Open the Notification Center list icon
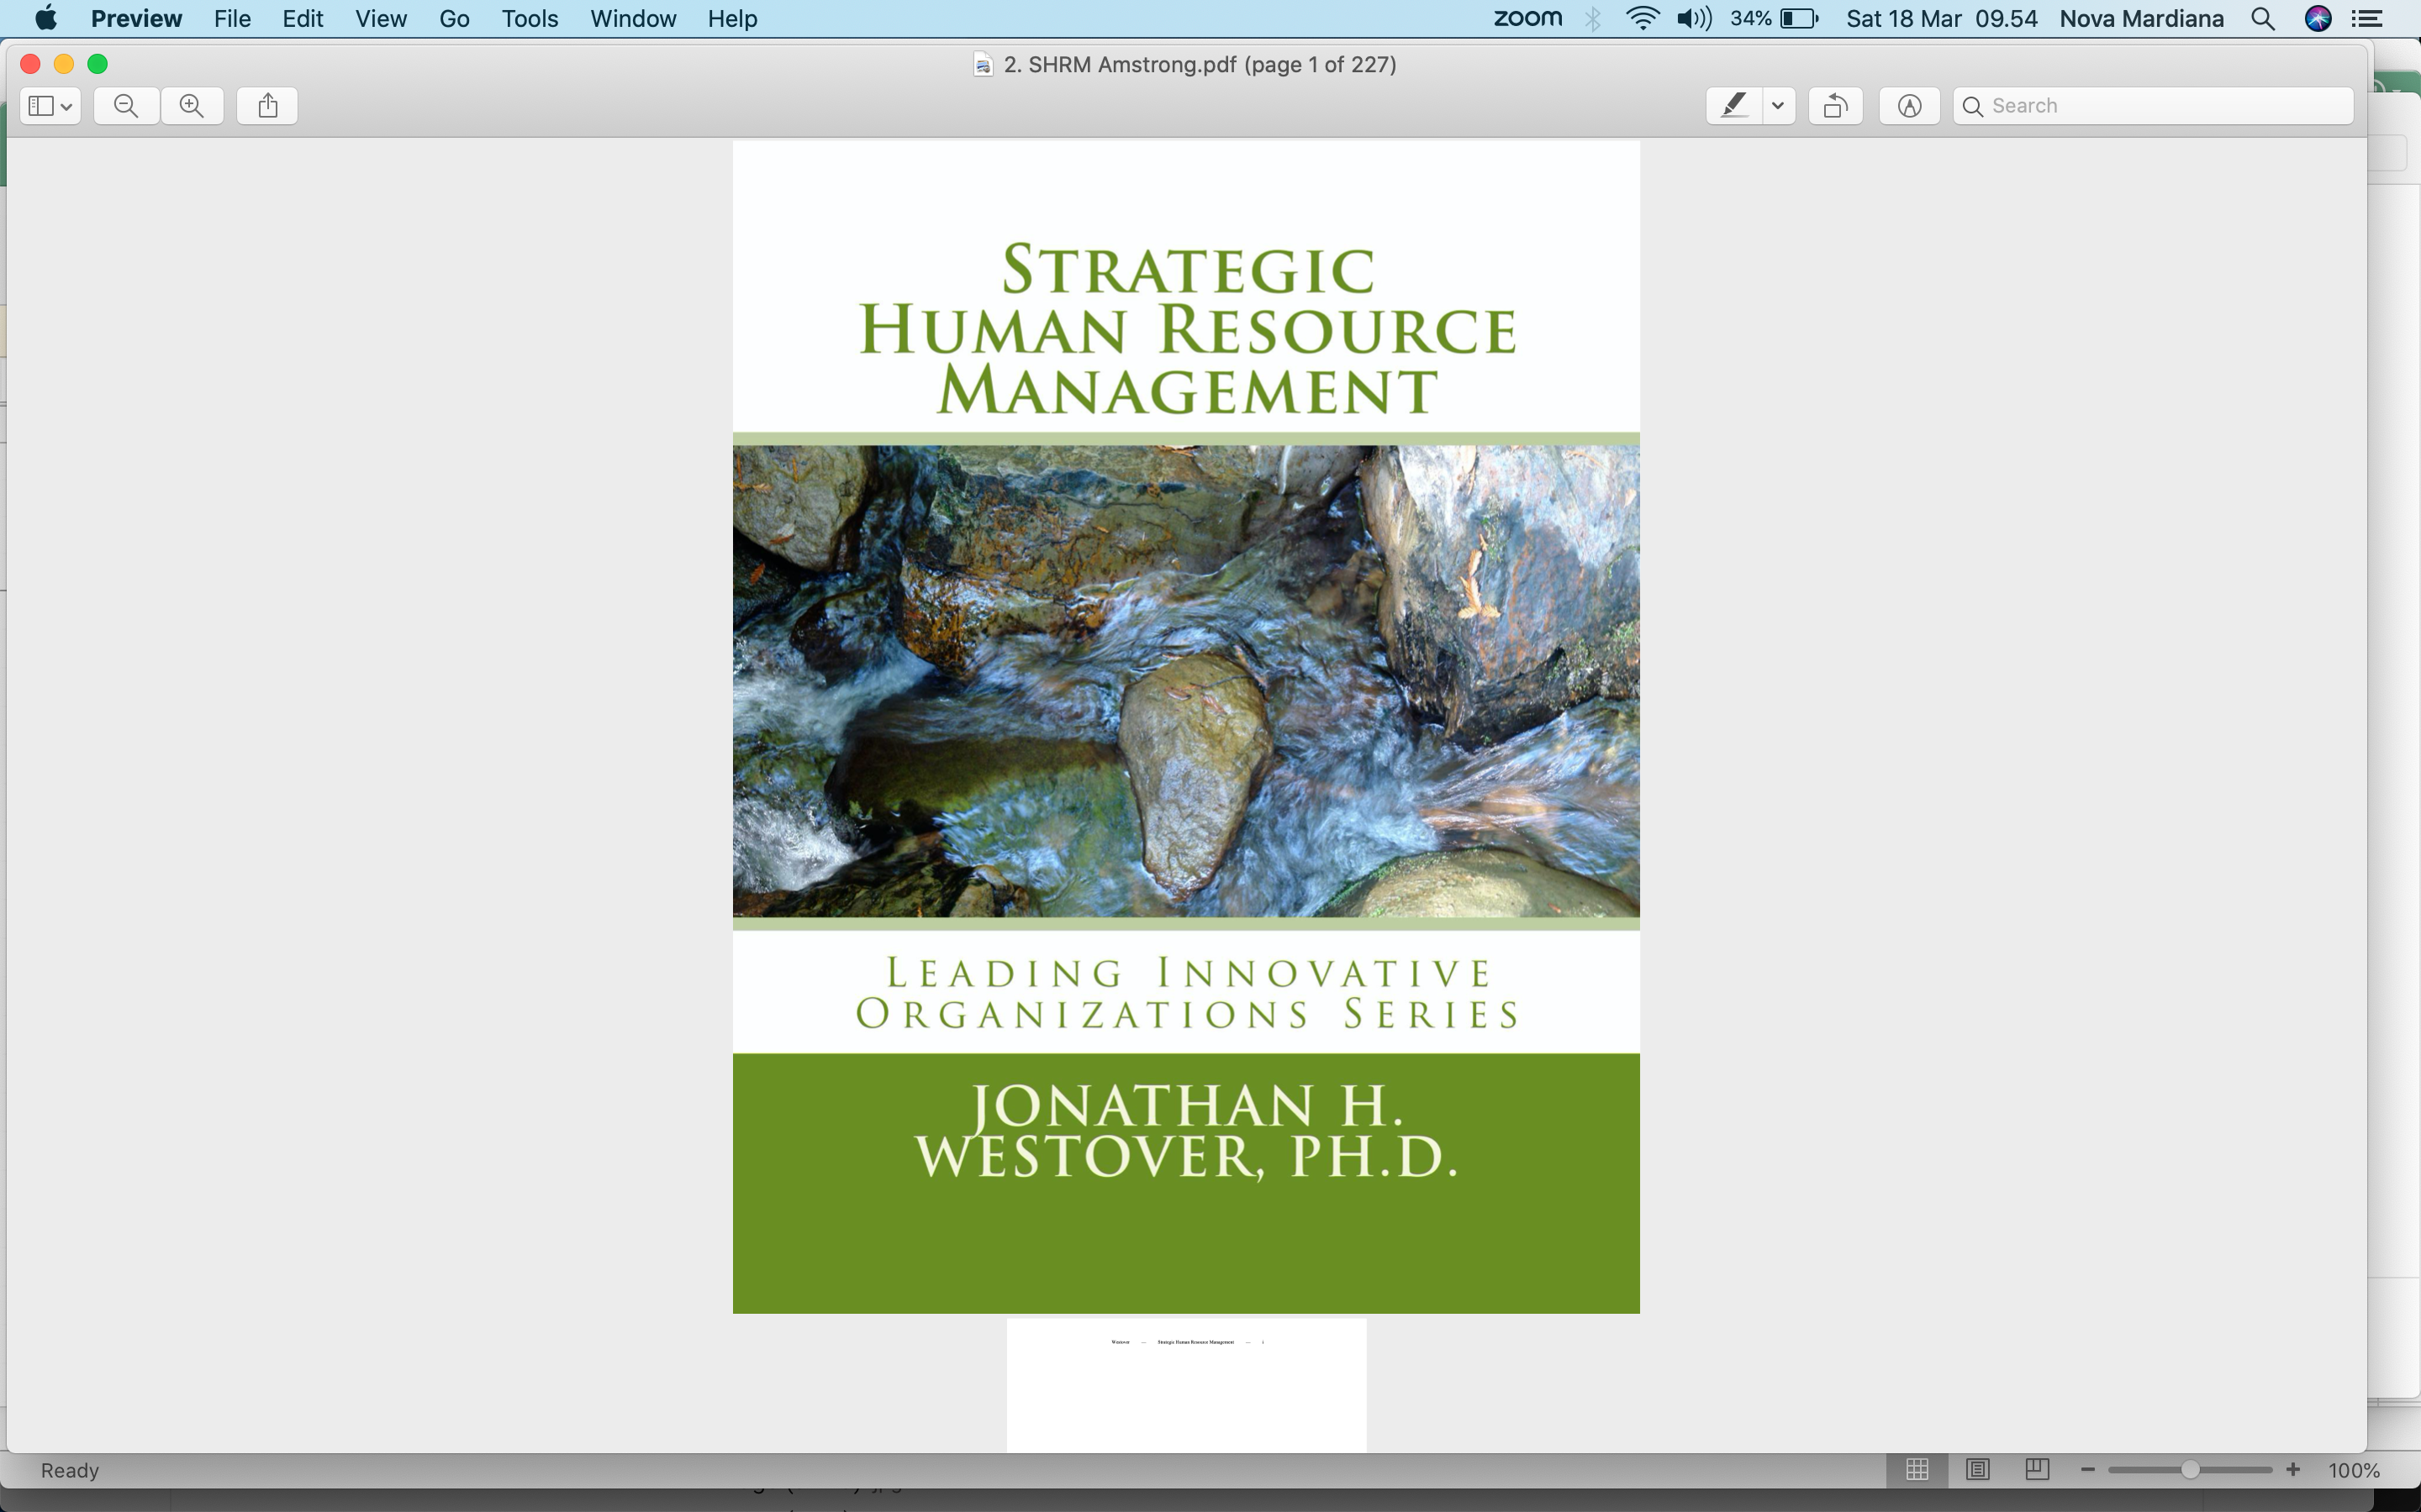The image size is (2421, 1512). 2366,19
